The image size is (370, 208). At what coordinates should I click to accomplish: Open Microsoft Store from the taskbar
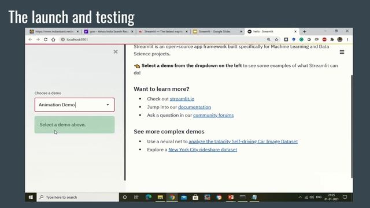(x=195, y=197)
